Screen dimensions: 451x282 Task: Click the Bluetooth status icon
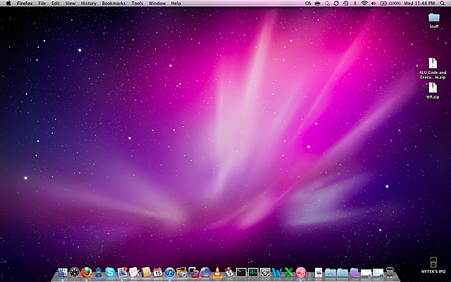point(355,4)
